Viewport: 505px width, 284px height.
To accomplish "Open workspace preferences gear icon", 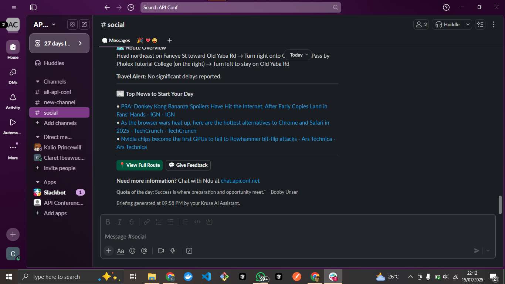I will 72,24.
